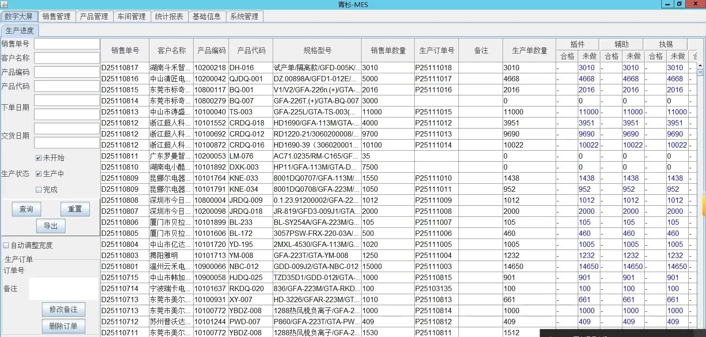This screenshot has height=337, width=706.
Task: Uncheck the 生产中 status checkbox
Action: click(39, 174)
